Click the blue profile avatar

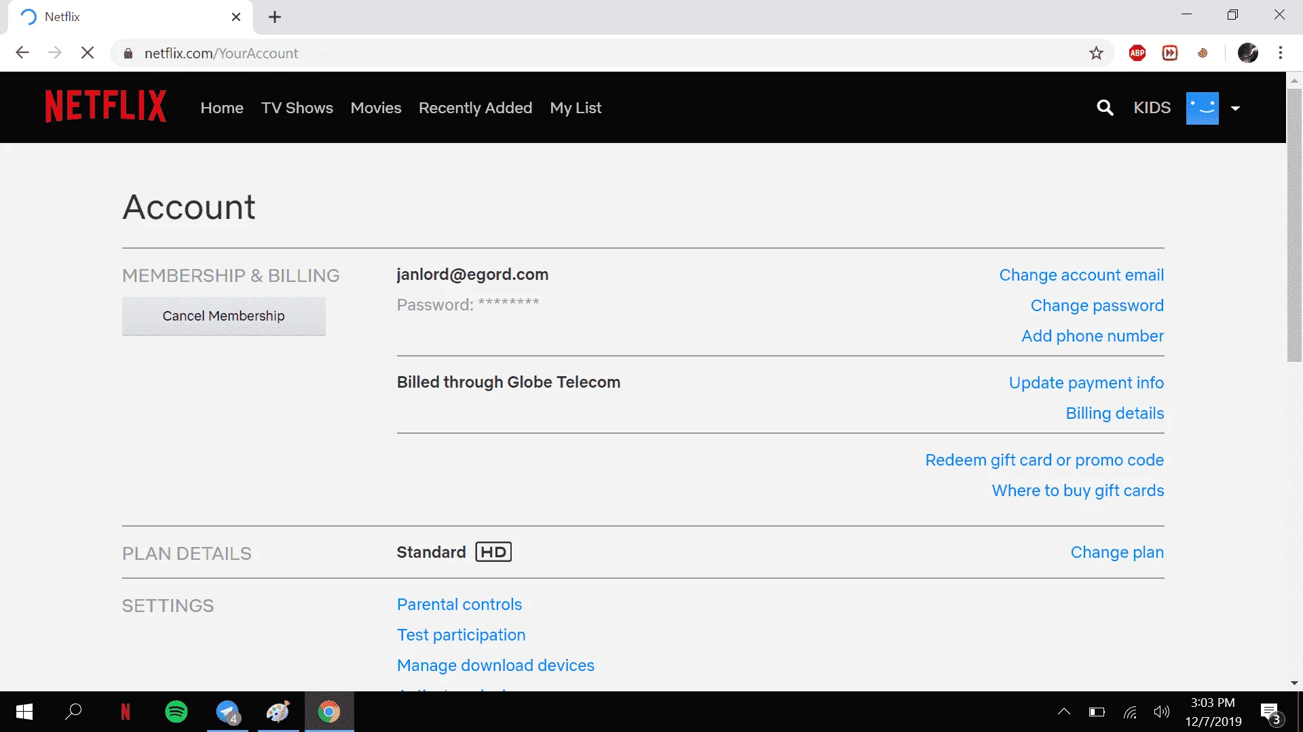pos(1202,108)
